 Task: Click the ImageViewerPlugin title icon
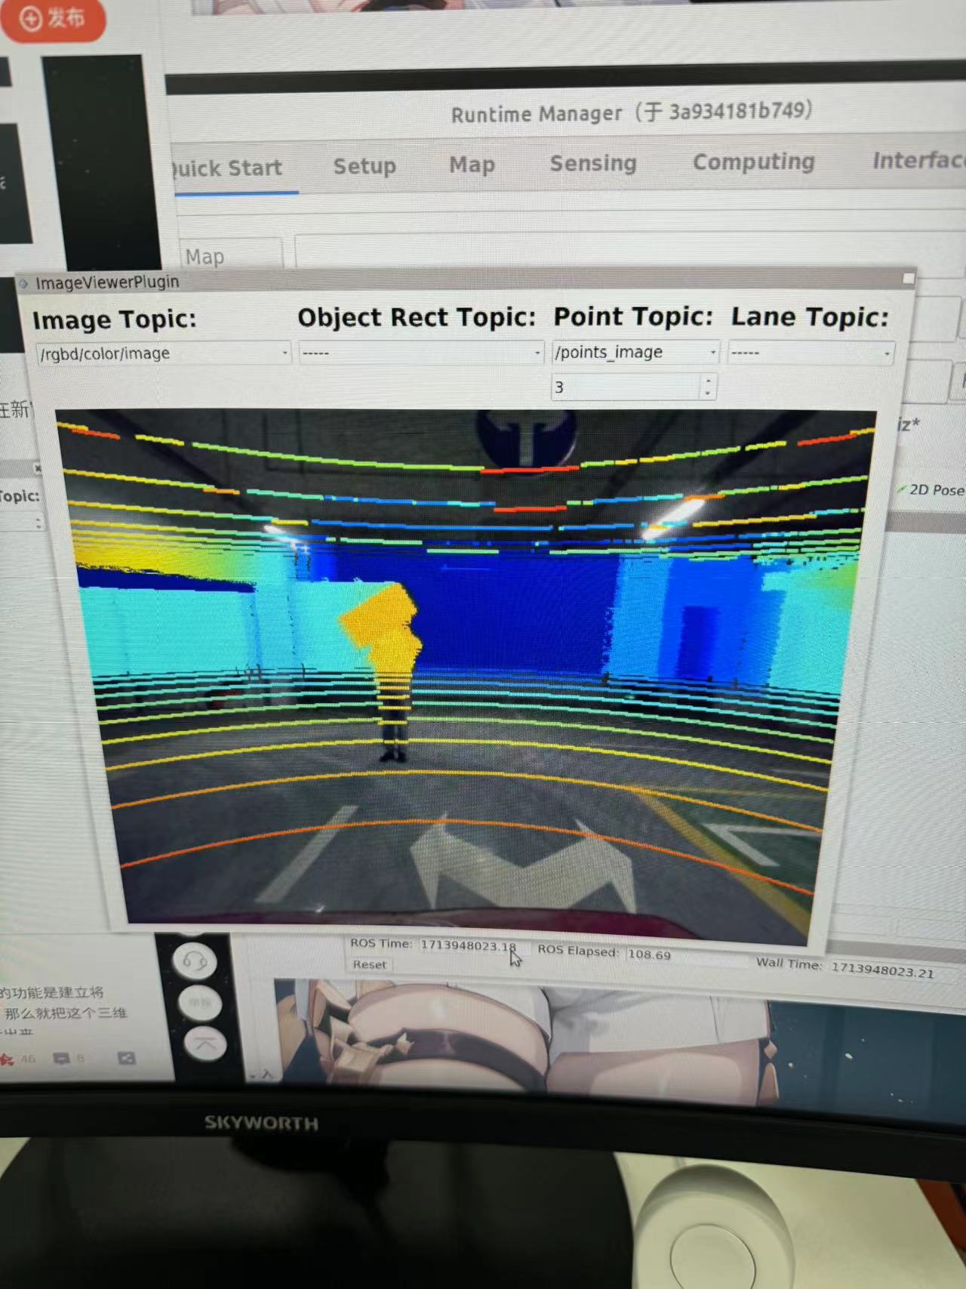tap(23, 284)
